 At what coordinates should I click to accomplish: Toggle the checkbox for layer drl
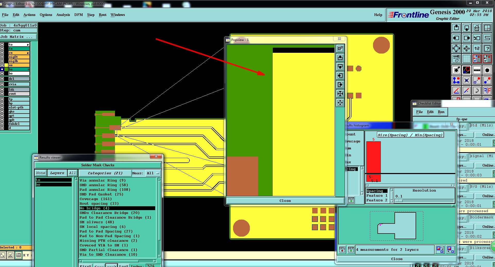[2, 79]
